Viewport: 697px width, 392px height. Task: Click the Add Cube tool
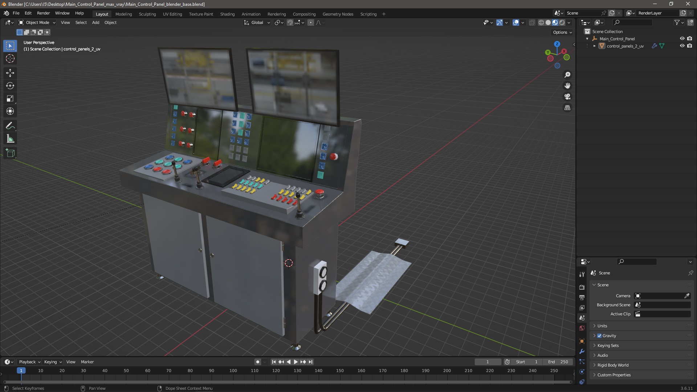10,153
